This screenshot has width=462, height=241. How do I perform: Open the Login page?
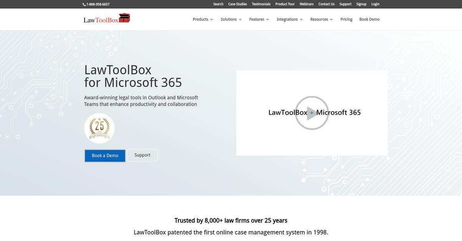point(376,4)
